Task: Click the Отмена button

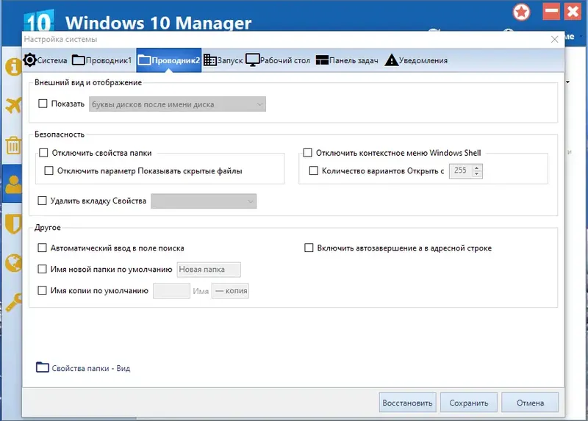Action: [530, 403]
